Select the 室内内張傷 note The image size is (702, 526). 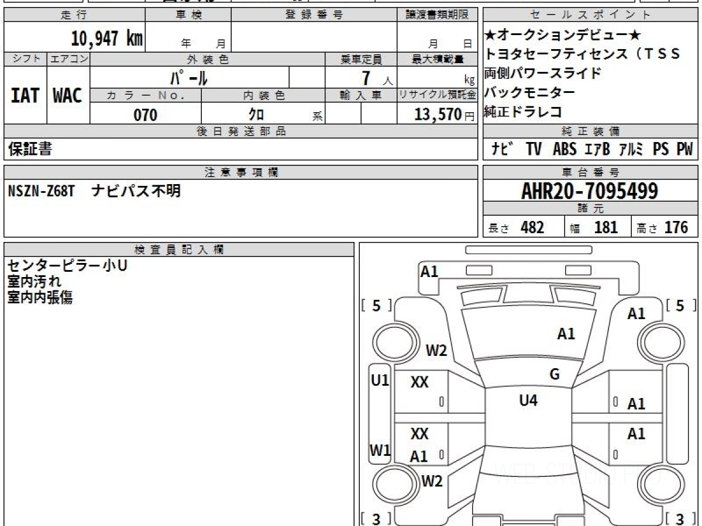(x=40, y=297)
